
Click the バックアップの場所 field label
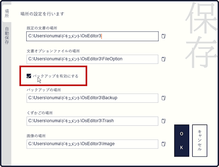pyautogui.click(x=44, y=90)
